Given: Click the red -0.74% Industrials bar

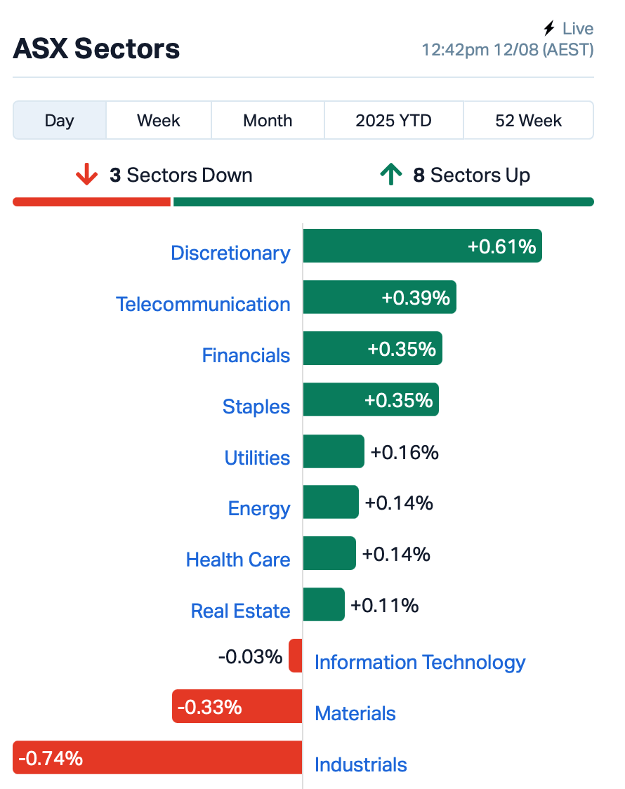Looking at the screenshot, I should pos(157,757).
